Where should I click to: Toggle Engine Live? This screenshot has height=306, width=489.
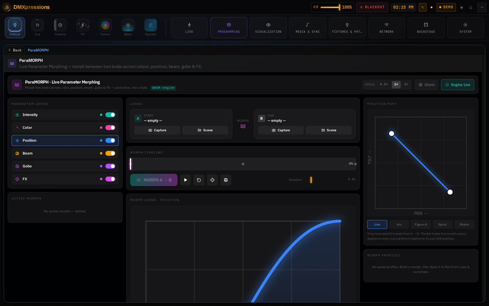coord(457,85)
